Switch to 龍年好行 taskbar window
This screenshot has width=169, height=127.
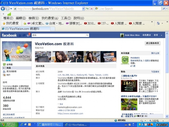50,125
